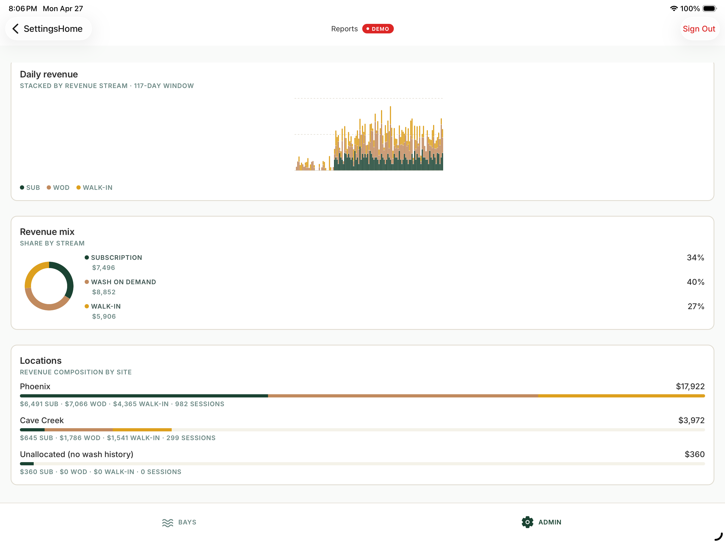This screenshot has width=725, height=543.
Task: Click the WASH ON DEMAND stream label
Action: coord(124,282)
